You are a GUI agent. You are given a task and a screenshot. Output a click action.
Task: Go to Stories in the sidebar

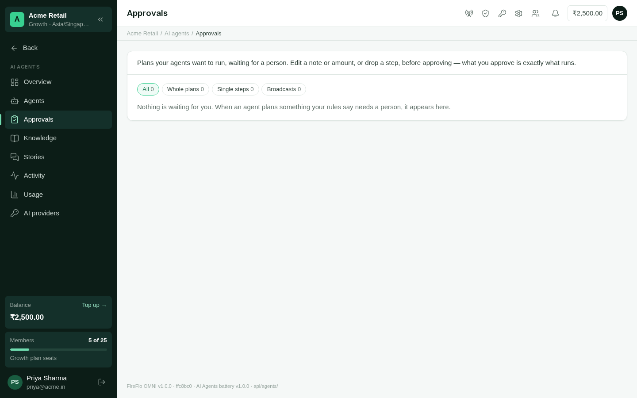pyautogui.click(x=58, y=157)
